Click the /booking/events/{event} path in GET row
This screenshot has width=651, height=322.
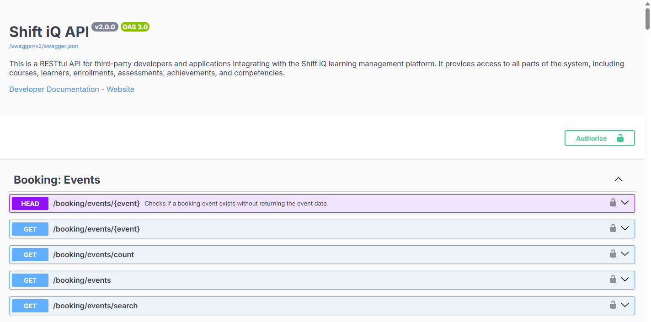[96, 229]
